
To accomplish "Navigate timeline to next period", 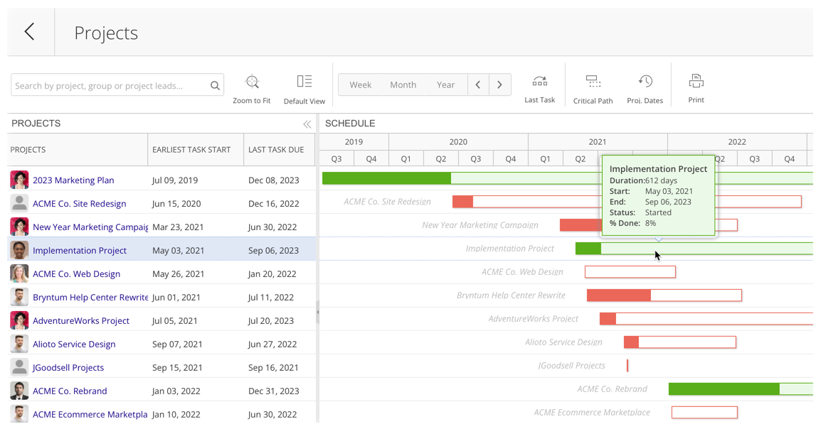I will pyautogui.click(x=500, y=85).
